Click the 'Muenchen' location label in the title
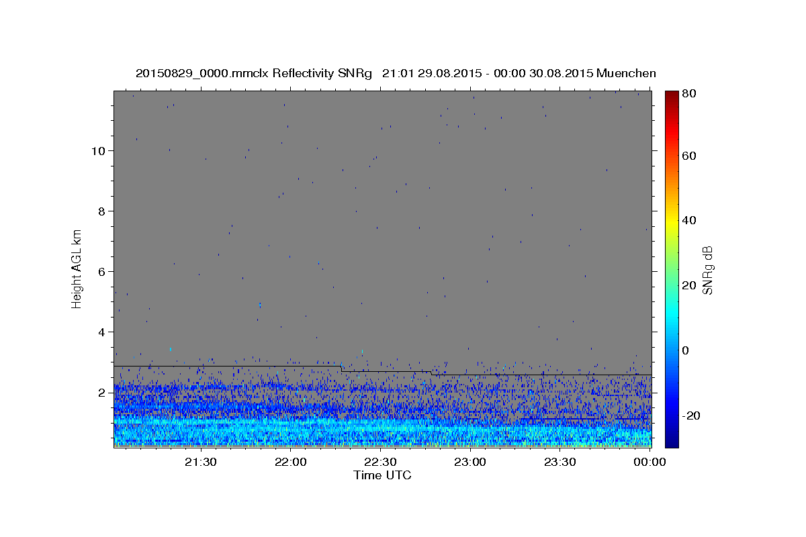This screenshot has height=537, width=806. point(625,73)
